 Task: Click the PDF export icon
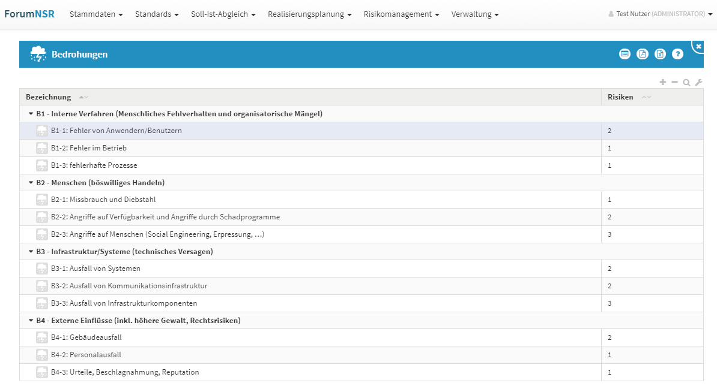tap(642, 54)
